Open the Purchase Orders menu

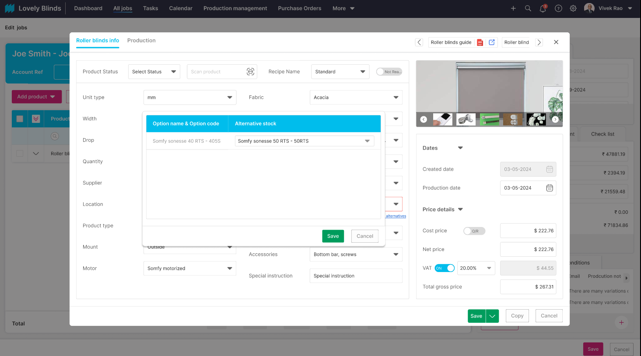[299, 8]
